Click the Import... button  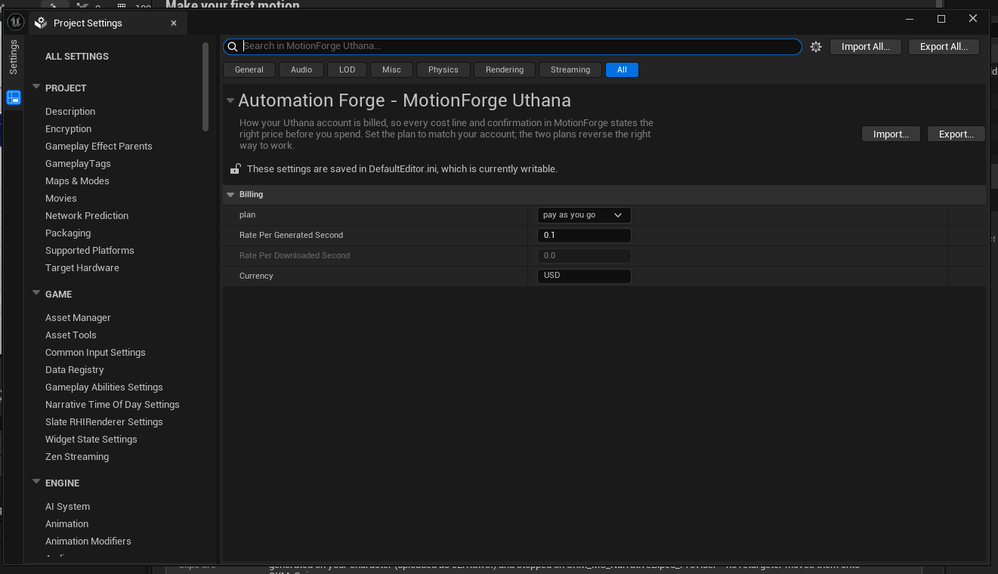891,134
